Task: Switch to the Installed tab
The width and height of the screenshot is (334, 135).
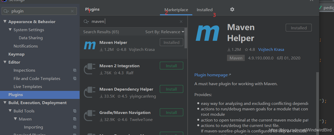Action: click(205, 10)
